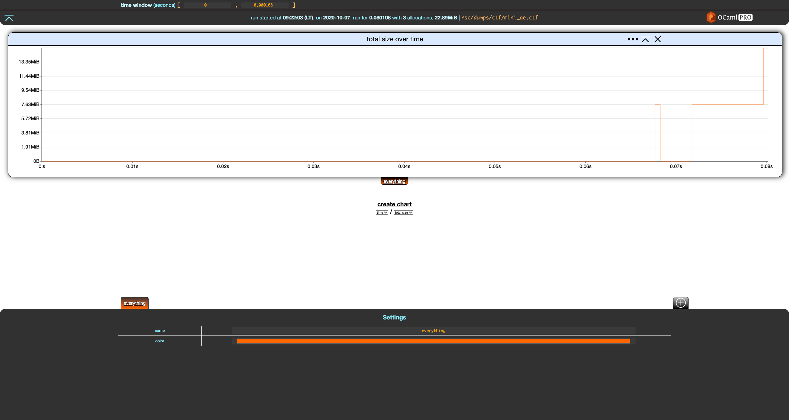The image size is (789, 420).
Task: Click the 7.63MiB plateau of chart line
Action: [727, 105]
